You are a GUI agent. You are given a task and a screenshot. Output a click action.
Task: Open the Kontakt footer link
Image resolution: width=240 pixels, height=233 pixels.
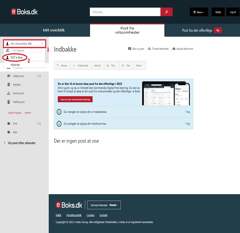tap(103, 215)
